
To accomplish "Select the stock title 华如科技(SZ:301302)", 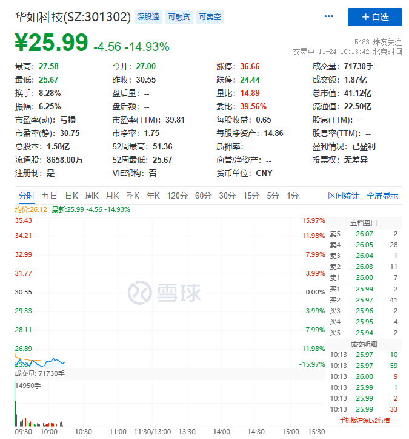I will pos(73,17).
